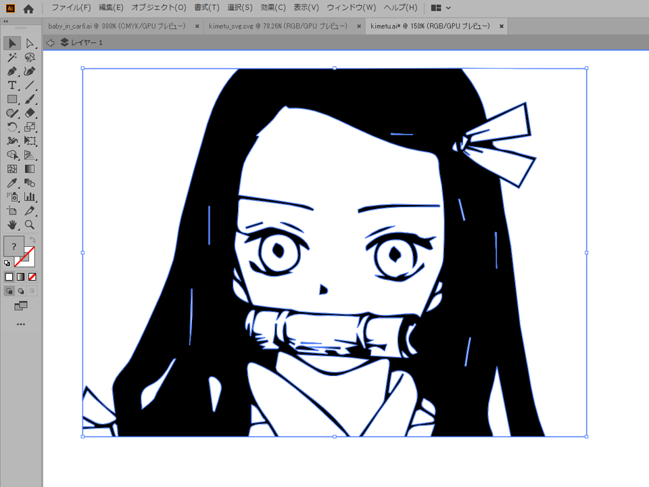Select the Shaper tool
The width and height of the screenshot is (649, 487).
(x=12, y=113)
